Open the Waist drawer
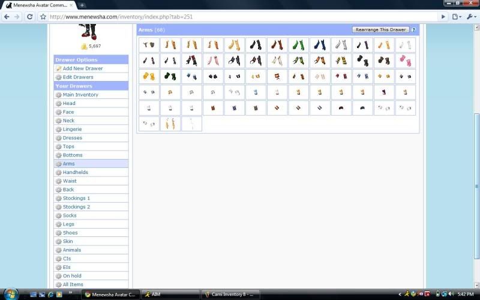Image resolution: width=480 pixels, height=300 pixels. [70, 181]
